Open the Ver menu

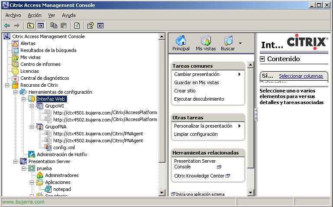point(52,15)
